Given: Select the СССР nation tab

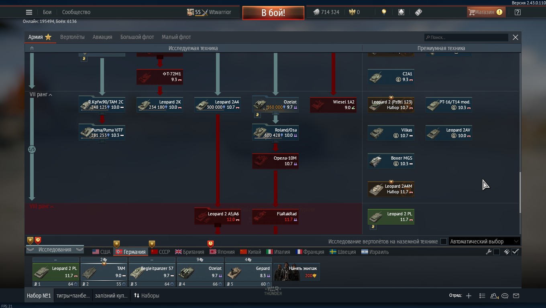Looking at the screenshot, I should tap(160, 252).
